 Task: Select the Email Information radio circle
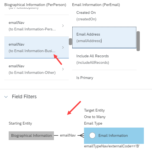click(92, 135)
